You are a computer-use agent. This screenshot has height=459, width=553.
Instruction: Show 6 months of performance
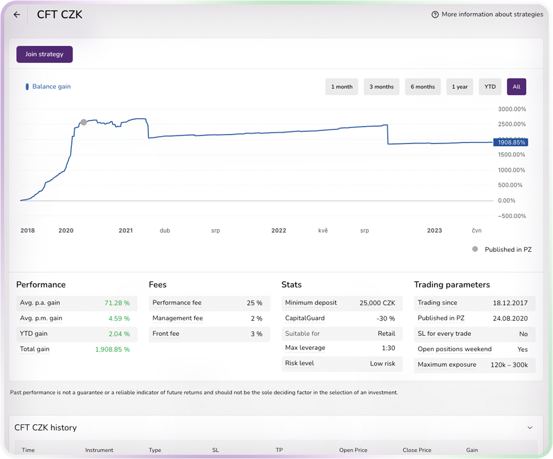(x=422, y=86)
